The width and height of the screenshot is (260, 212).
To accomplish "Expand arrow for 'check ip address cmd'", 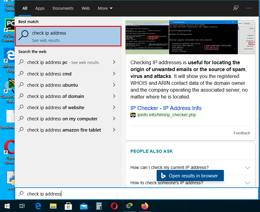I will [114, 74].
